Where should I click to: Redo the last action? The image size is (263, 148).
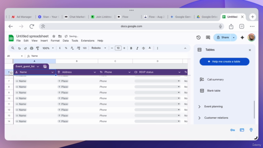(x=25, y=48)
